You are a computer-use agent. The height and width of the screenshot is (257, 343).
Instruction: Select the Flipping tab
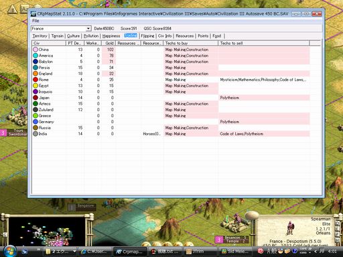147,36
